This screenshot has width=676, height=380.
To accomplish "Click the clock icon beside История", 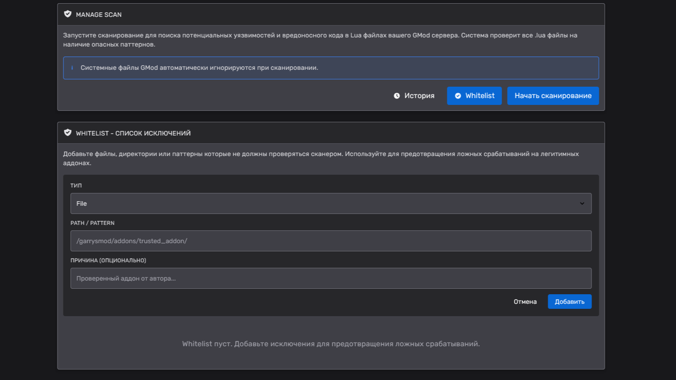I will click(x=397, y=96).
